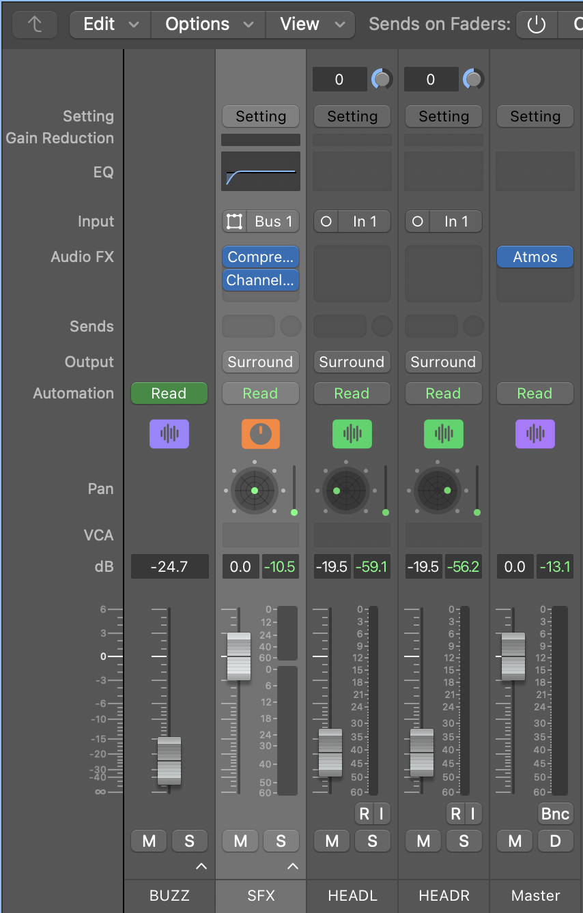Click the HEADL gain knob at top
This screenshot has width=583, height=913.
[382, 80]
